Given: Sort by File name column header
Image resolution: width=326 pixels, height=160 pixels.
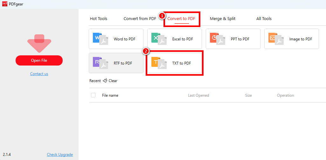Looking at the screenshot, I should click(x=110, y=95).
